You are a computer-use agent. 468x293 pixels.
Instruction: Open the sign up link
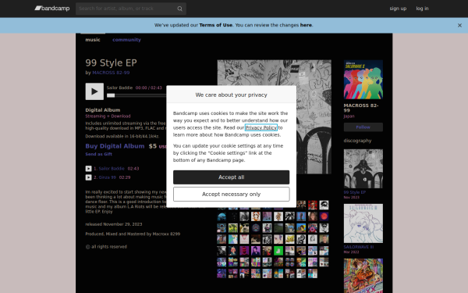[398, 9]
